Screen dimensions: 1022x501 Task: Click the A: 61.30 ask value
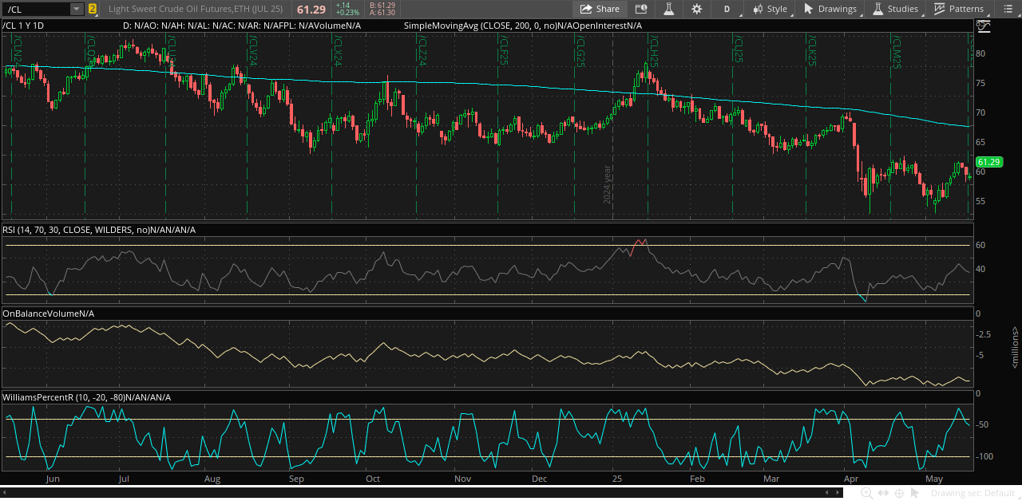click(382, 13)
